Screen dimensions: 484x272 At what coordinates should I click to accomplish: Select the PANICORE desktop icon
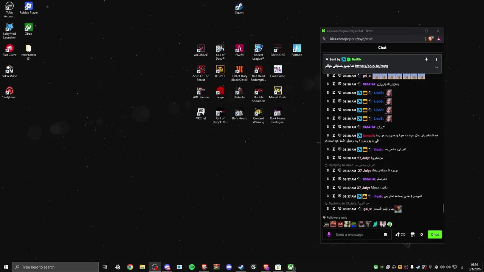tap(278, 51)
